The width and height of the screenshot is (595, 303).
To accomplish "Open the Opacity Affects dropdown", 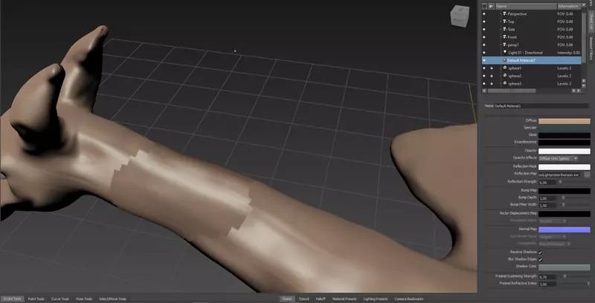I will coord(559,158).
